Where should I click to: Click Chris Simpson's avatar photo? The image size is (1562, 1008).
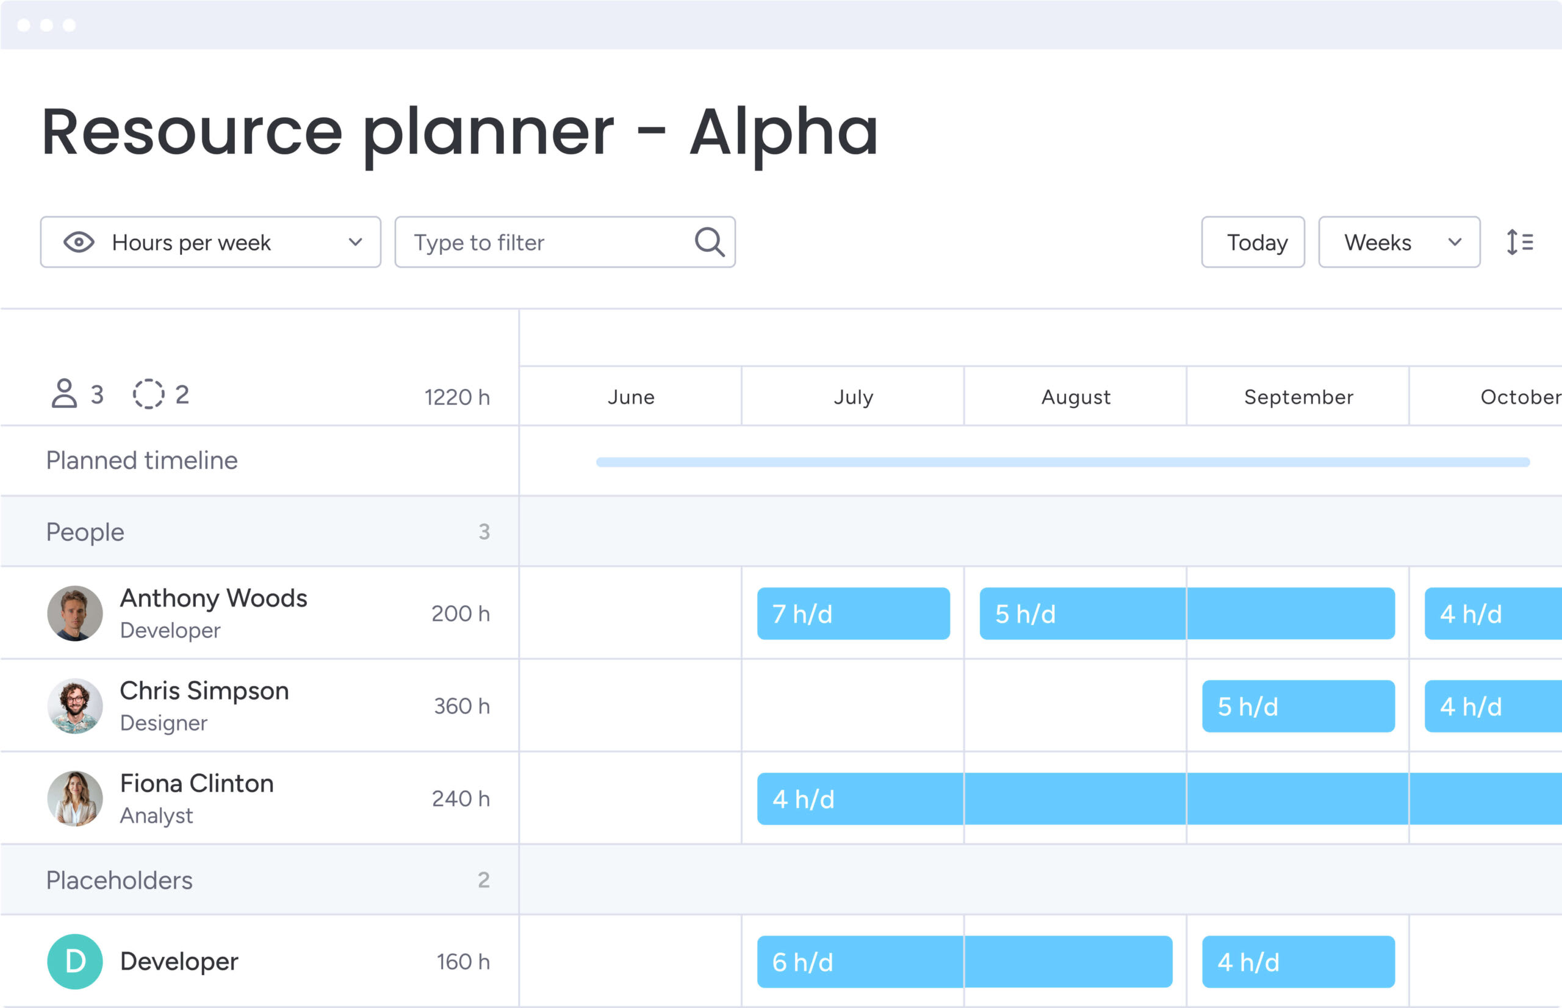(74, 706)
